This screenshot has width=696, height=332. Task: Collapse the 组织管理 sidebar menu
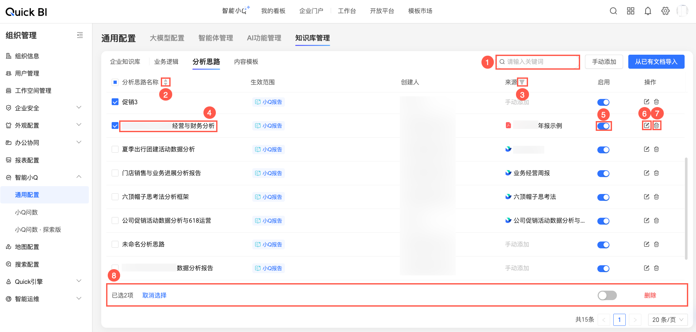coord(80,35)
